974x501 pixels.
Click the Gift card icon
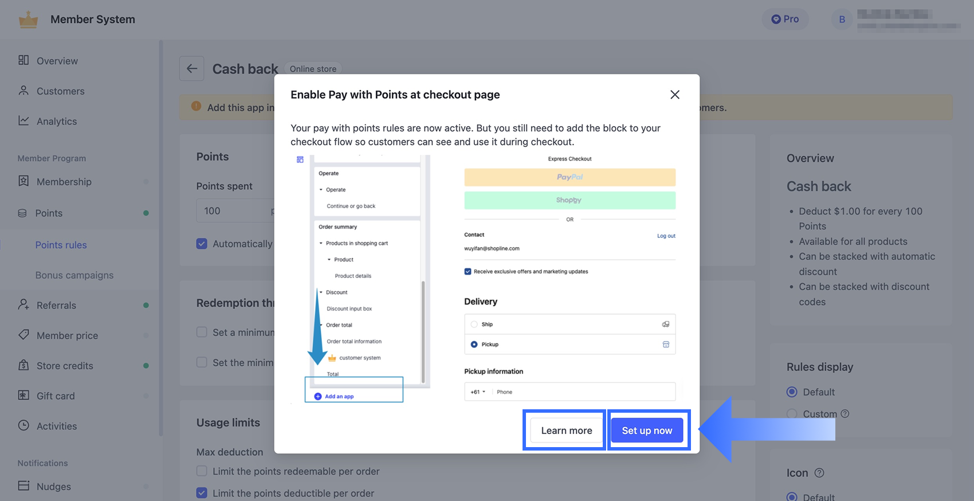pyautogui.click(x=23, y=396)
